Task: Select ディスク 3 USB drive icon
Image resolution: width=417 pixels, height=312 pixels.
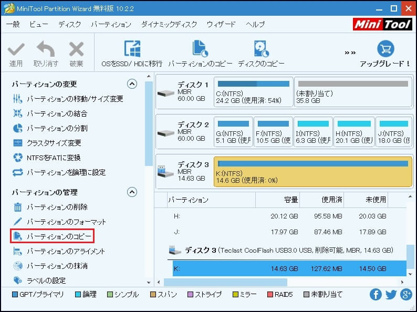Action: [165, 171]
